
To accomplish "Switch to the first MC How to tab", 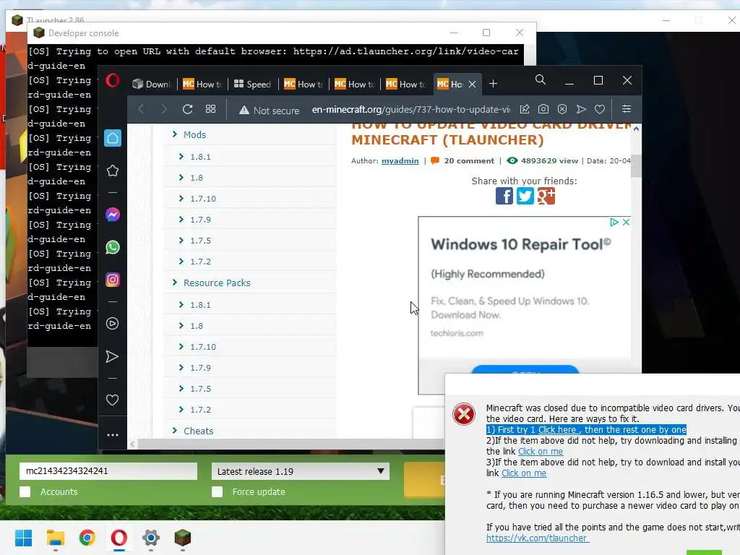I will pos(202,84).
